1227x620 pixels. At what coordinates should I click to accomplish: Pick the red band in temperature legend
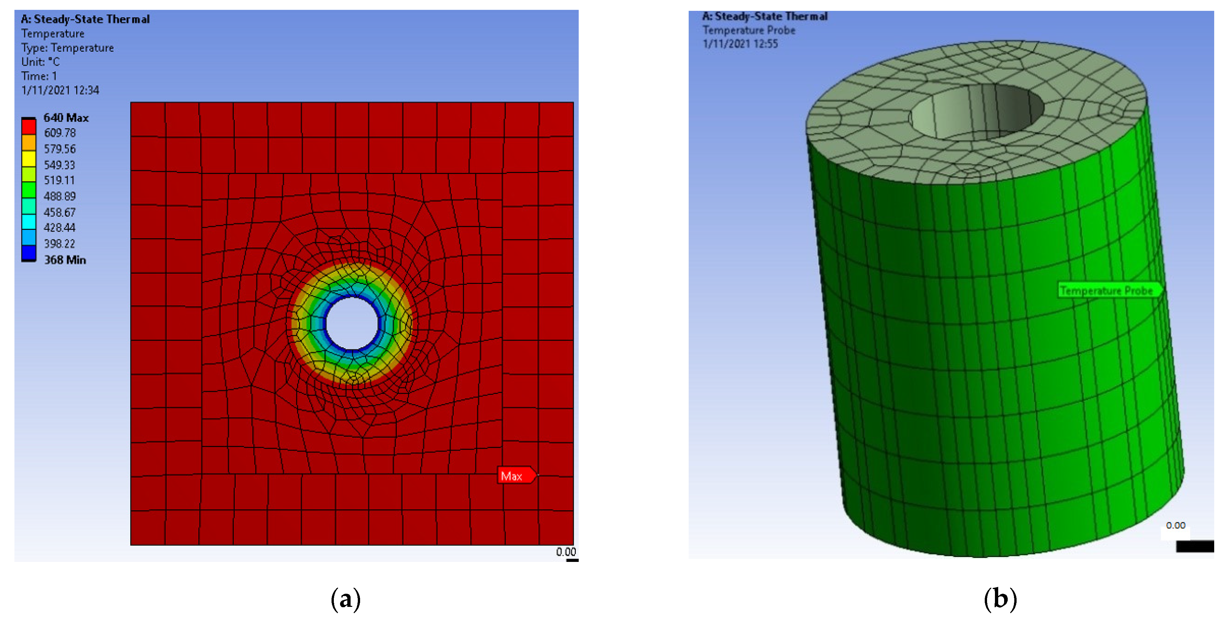(x=29, y=127)
